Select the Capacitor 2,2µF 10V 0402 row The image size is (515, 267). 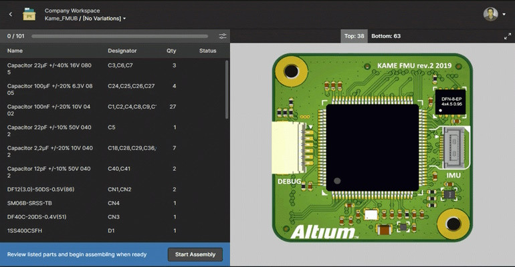coord(112,152)
